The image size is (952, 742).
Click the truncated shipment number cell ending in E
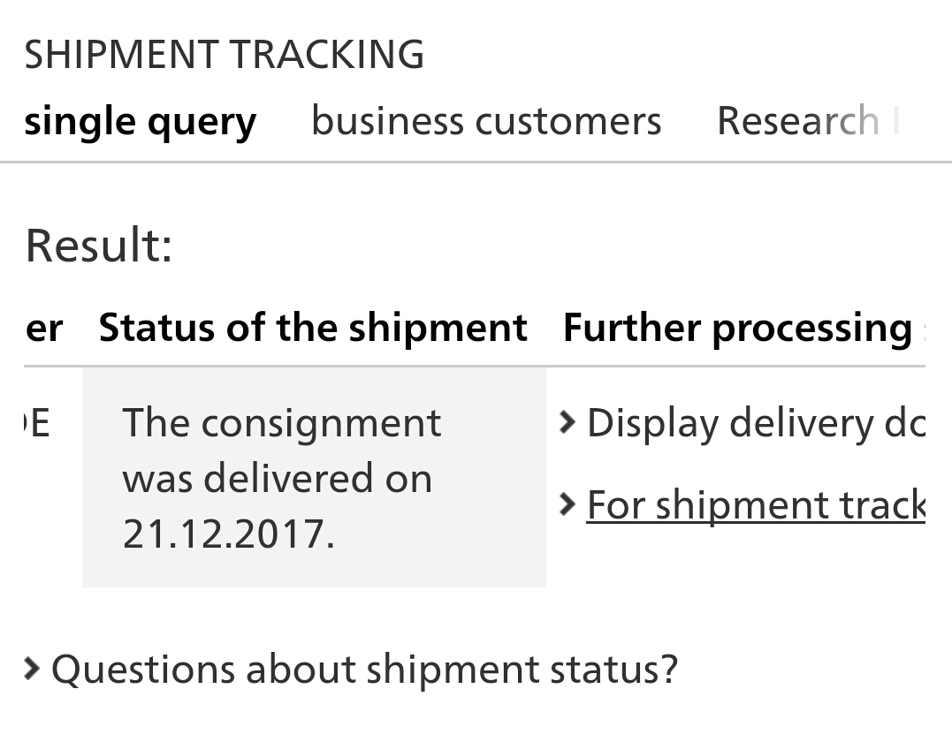click(36, 423)
